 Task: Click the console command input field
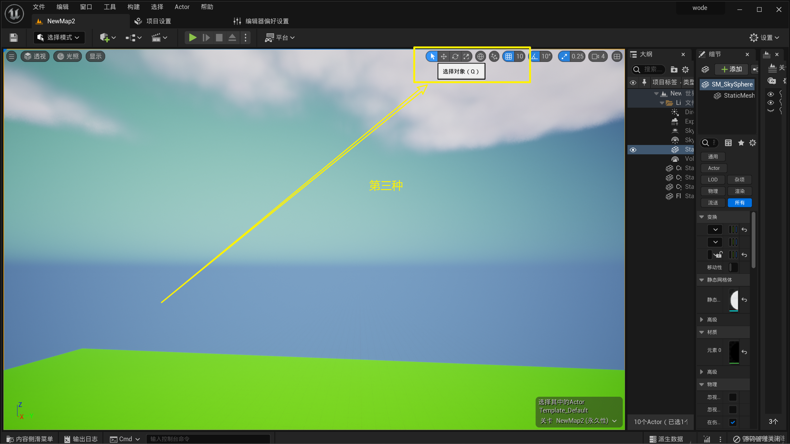tap(208, 439)
